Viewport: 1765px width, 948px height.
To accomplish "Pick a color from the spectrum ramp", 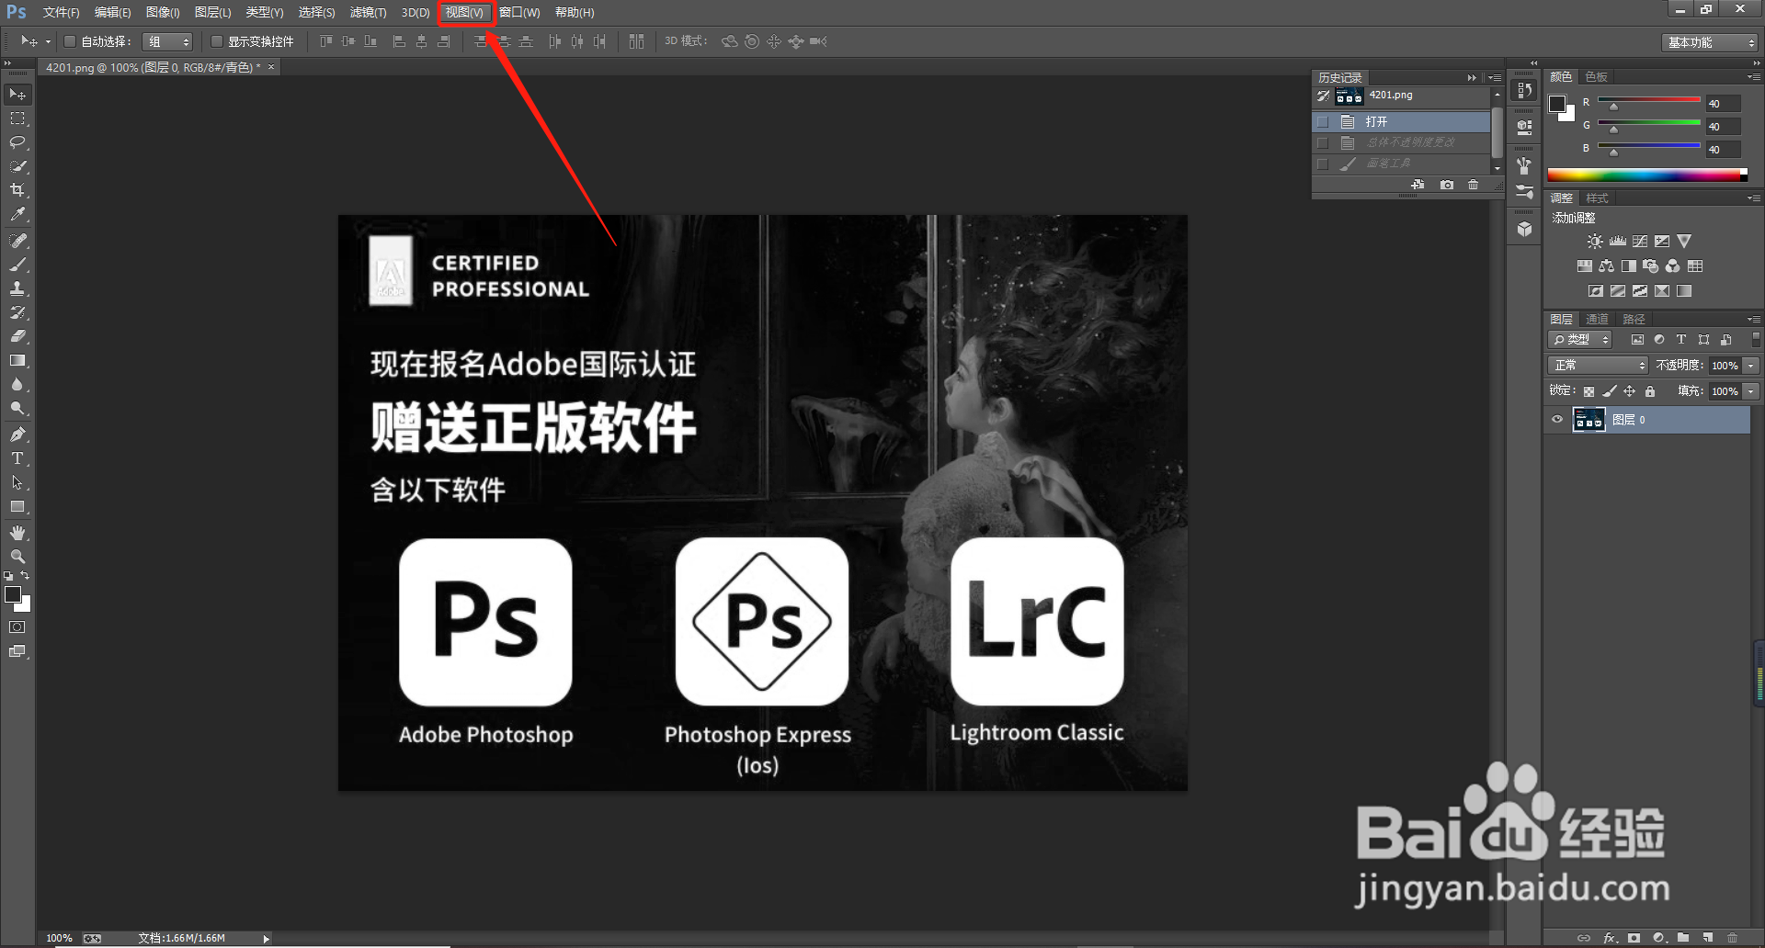I will click(x=1647, y=175).
